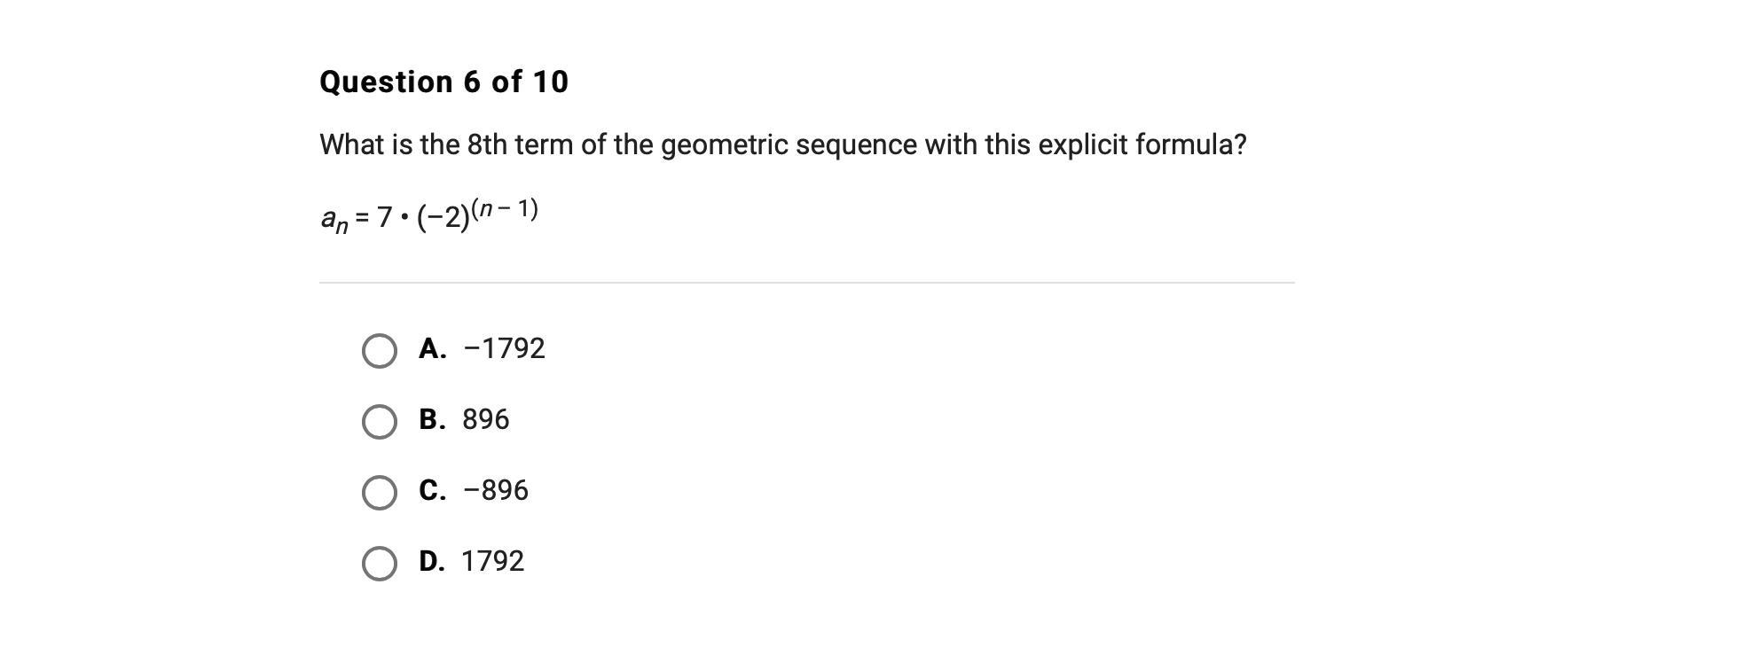Screen dimensions: 1758x647
Task: Click the answer value −896 in option C
Action: point(496,490)
